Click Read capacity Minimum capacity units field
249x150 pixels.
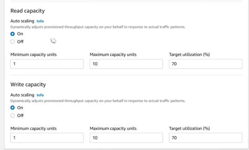47,64
